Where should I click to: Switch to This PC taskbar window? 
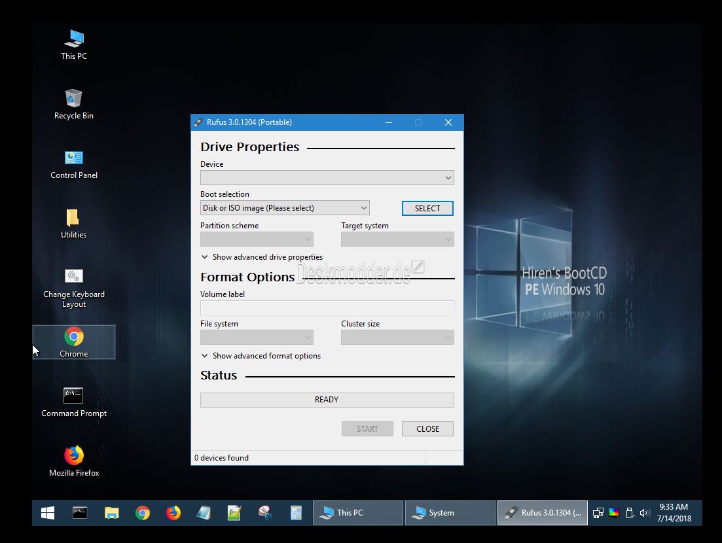point(358,513)
